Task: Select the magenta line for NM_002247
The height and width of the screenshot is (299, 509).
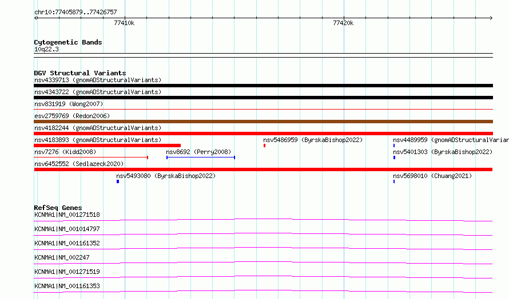Action: pyautogui.click(x=263, y=262)
